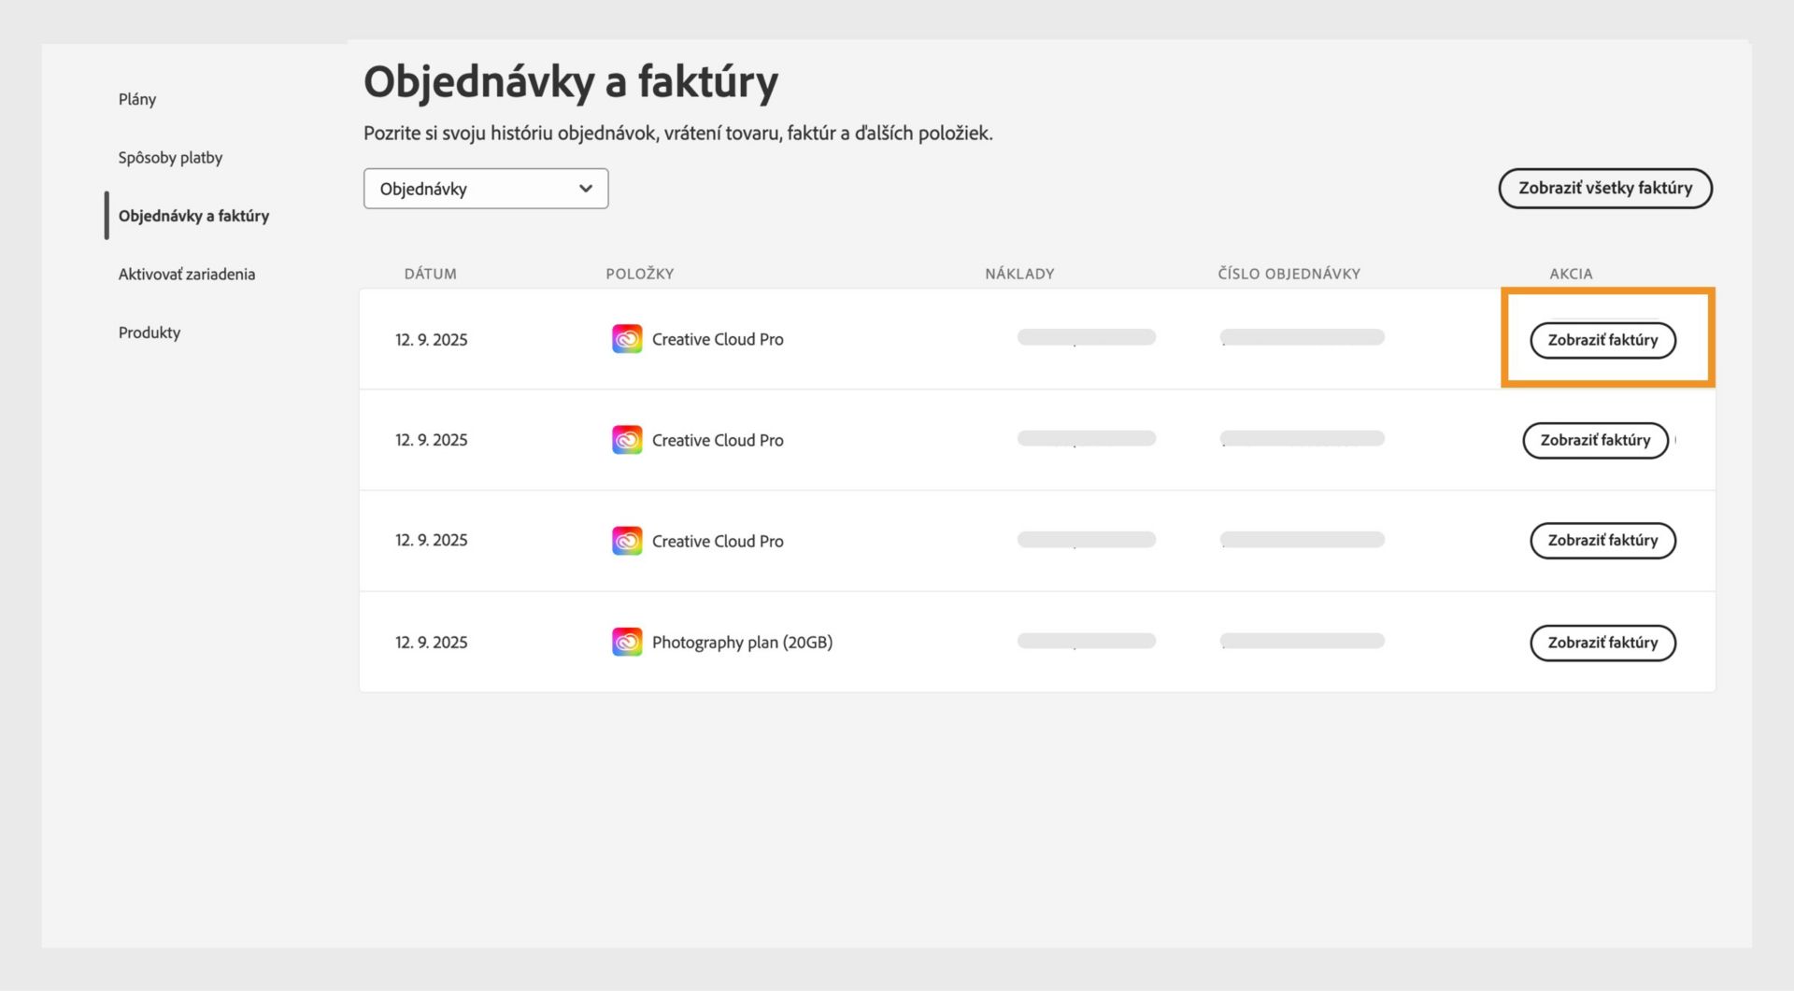Open Produkty in the sidebar
The image size is (1794, 991).
pyautogui.click(x=149, y=333)
